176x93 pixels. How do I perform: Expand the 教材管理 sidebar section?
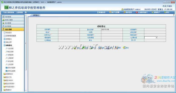click(x=13, y=23)
